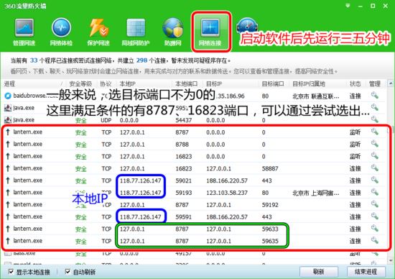Image resolution: width=395 pixels, height=279 pixels.
Task: Toggle the 自动刷新 checkbox
Action: [68, 272]
